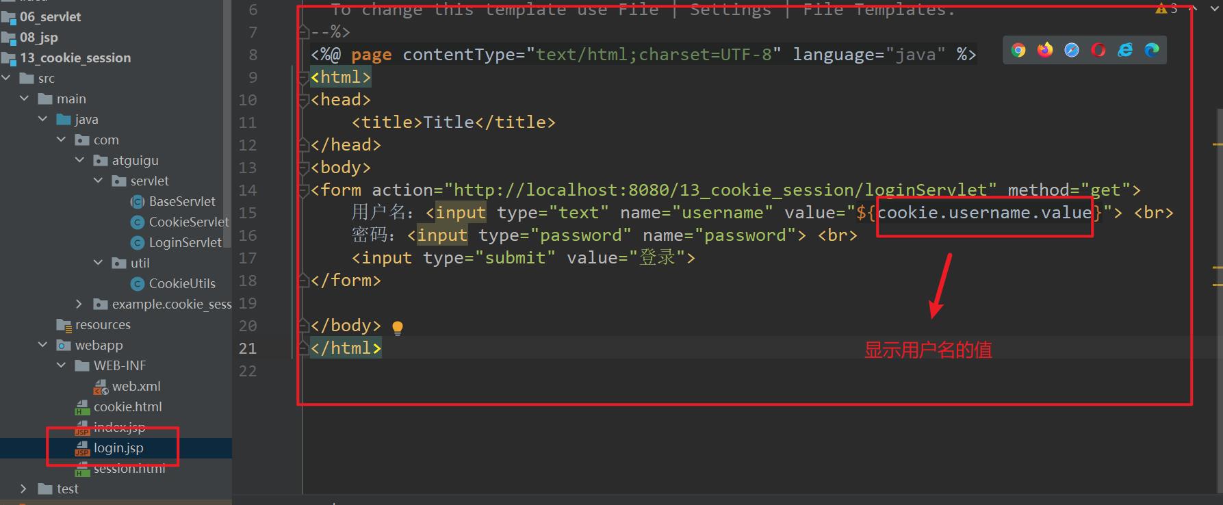The image size is (1223, 505).
Task: Click the 08_jsp module icon
Action: pyautogui.click(x=8, y=38)
